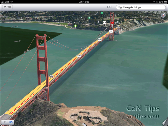Tap the 101 shield nearest the near tower
Screen dimensions: 168x126
click(x=51, y=76)
